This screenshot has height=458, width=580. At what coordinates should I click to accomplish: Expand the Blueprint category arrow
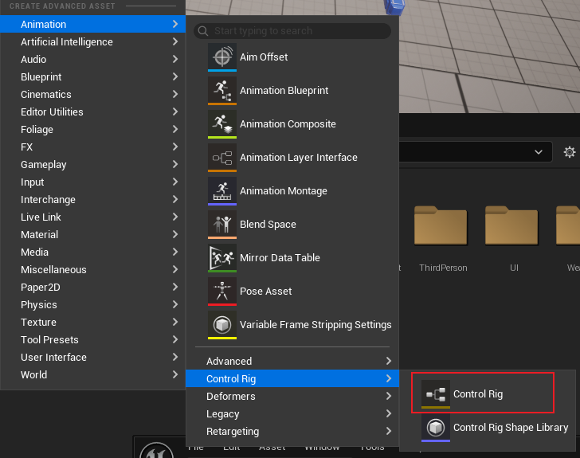pos(175,76)
